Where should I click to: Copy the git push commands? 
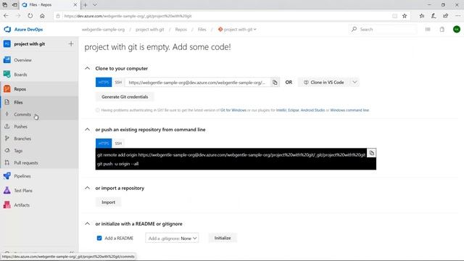372,153
